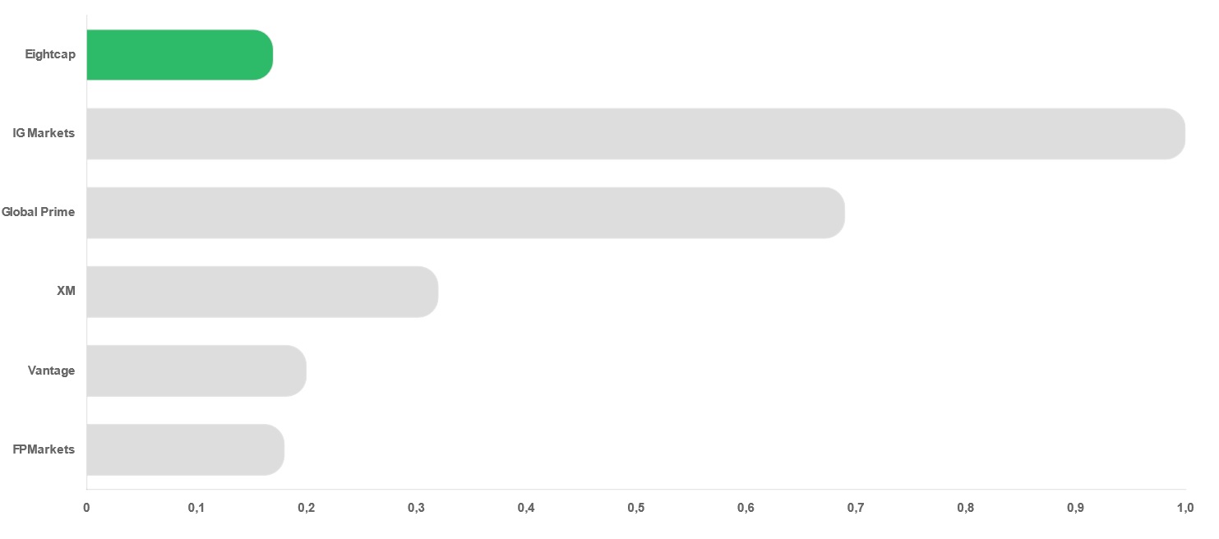Click the Global Prime bar
Image resolution: width=1219 pixels, height=539 pixels.
click(466, 213)
